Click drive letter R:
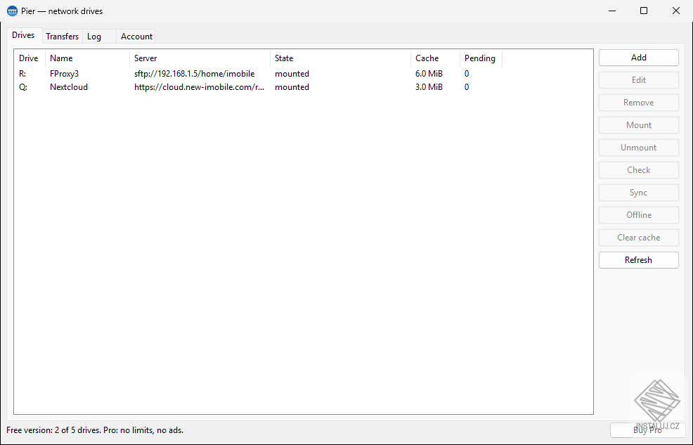 click(x=22, y=74)
